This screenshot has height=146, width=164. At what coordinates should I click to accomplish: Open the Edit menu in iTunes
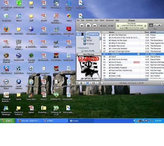click(x=83, y=20)
